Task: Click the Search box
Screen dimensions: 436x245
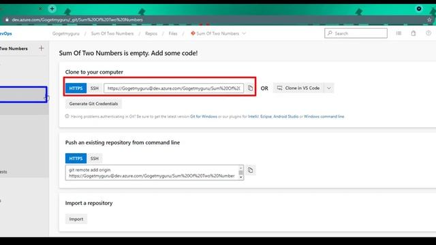Action: 356,33
